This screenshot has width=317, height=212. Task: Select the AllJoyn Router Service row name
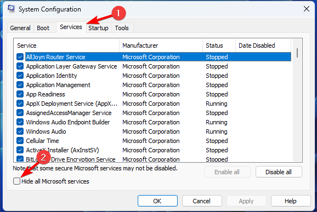pyautogui.click(x=55, y=57)
